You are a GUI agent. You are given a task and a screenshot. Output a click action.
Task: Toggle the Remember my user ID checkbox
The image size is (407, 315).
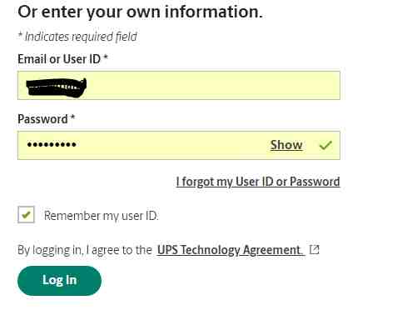[x=26, y=215]
